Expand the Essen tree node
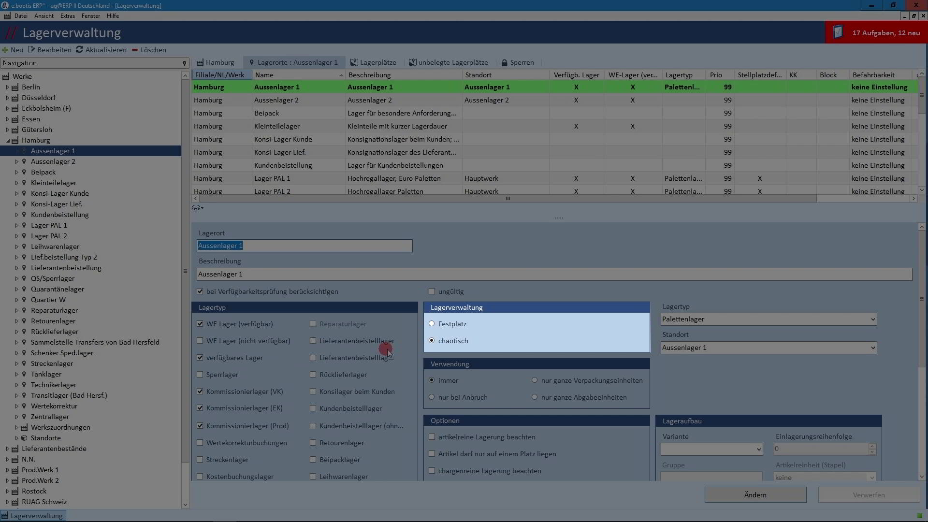928x522 pixels. tap(8, 119)
